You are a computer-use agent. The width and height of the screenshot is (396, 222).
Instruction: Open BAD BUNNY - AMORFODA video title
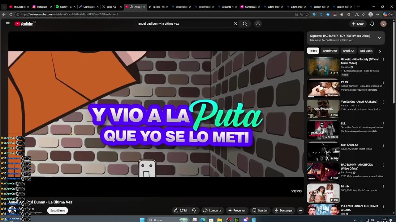click(x=357, y=166)
